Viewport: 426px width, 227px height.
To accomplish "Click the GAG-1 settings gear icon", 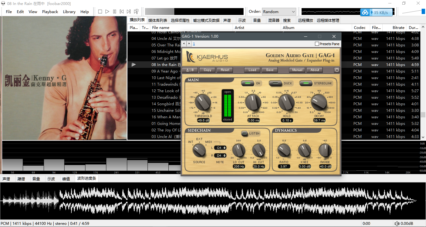I will click(336, 70).
